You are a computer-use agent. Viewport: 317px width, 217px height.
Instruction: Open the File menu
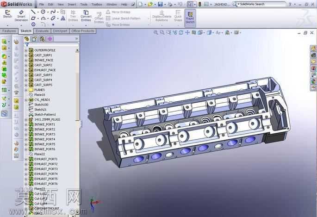[x=42, y=4]
